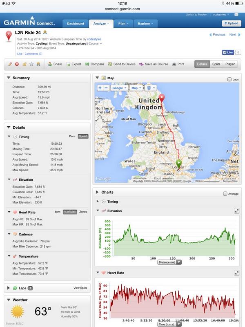Expand the Timing chart

click(x=98, y=202)
